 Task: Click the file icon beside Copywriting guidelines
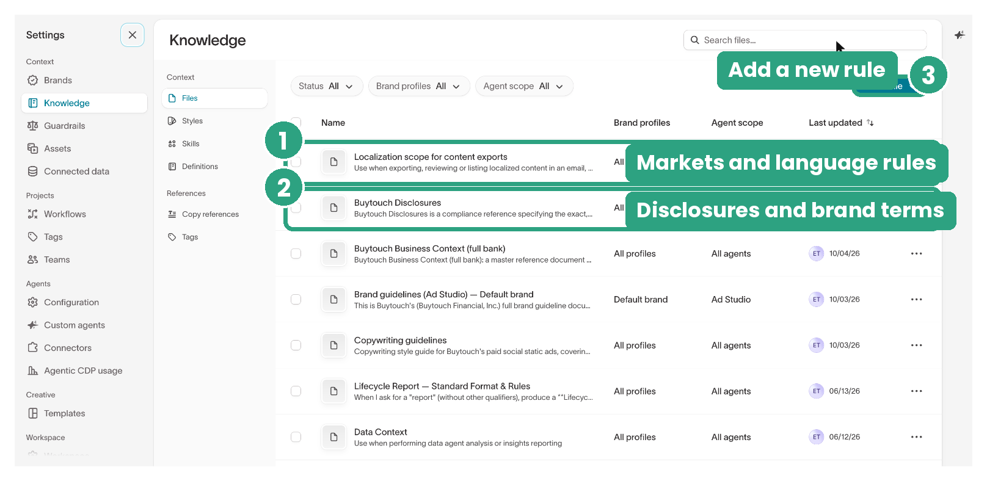click(x=333, y=345)
